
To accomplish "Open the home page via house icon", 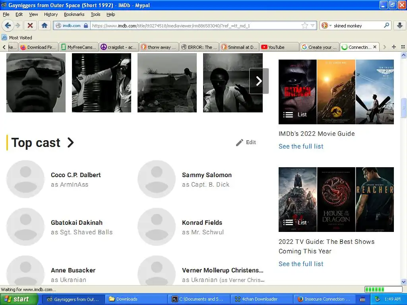I will click(45, 25).
